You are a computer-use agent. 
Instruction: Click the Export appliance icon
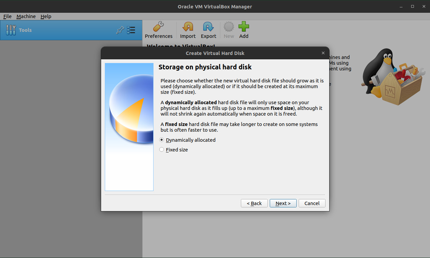[209, 30]
